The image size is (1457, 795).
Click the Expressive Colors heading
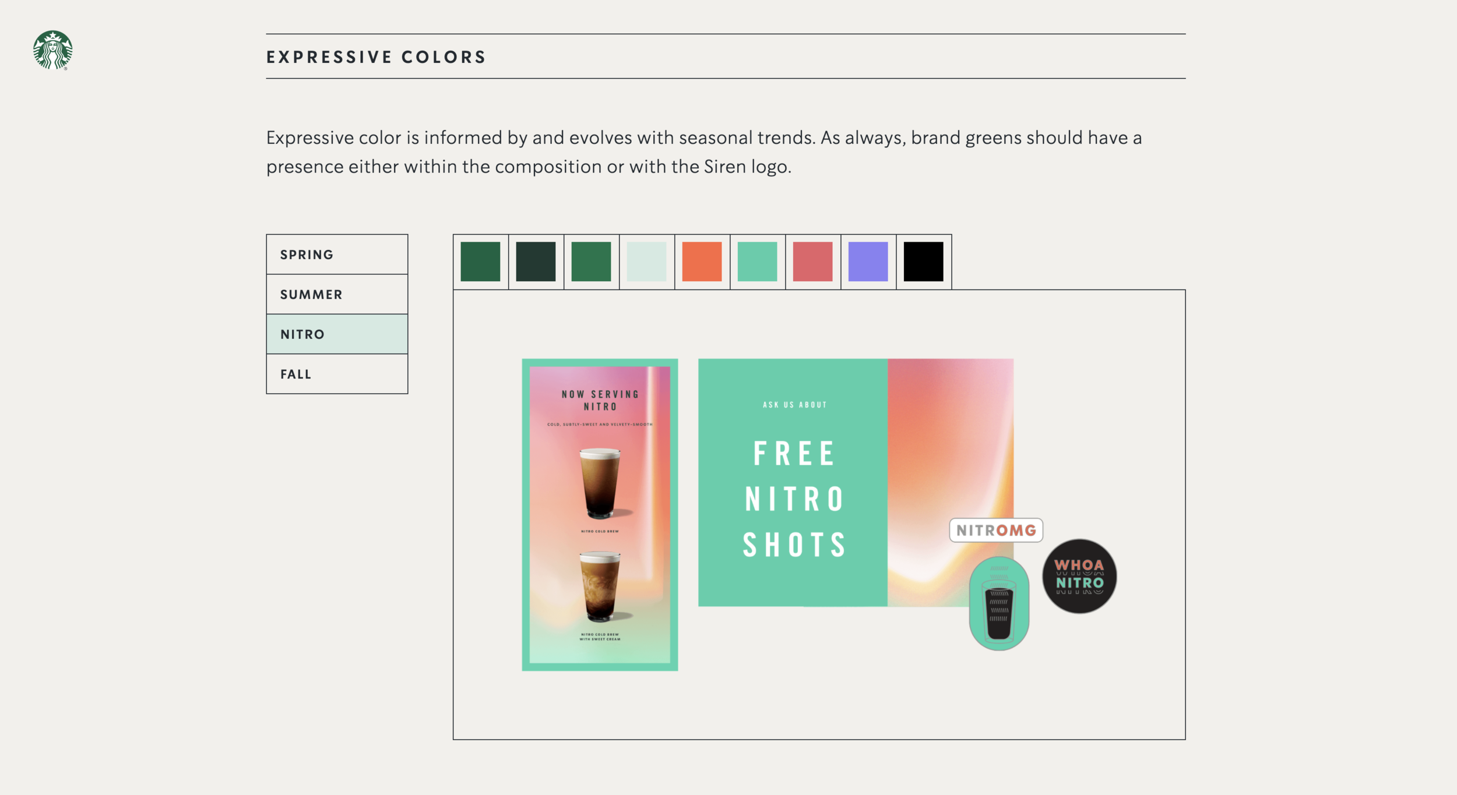[x=376, y=57]
